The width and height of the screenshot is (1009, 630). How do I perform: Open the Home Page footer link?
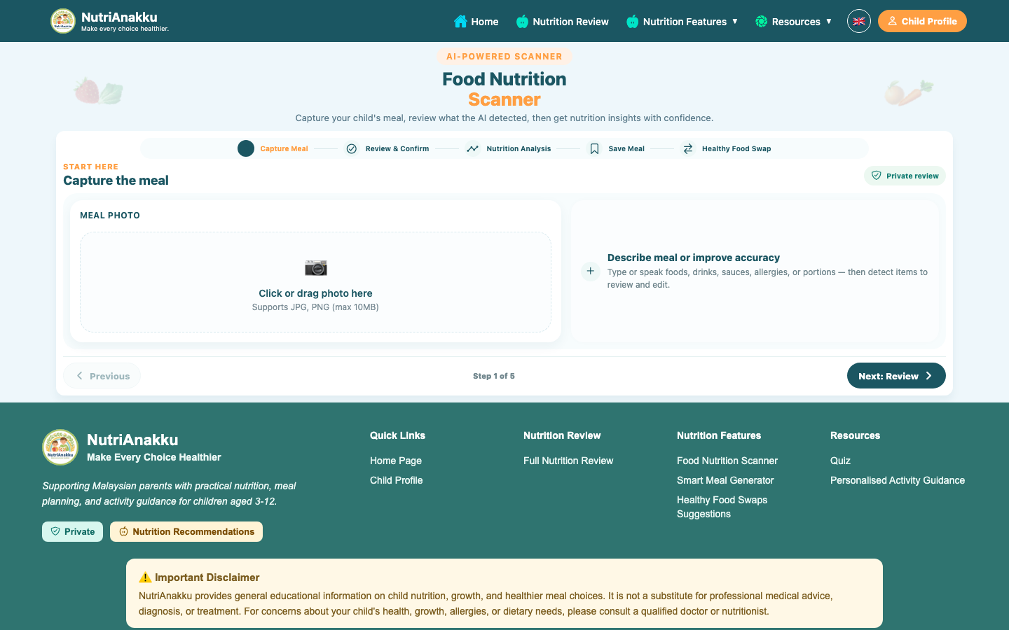396,461
